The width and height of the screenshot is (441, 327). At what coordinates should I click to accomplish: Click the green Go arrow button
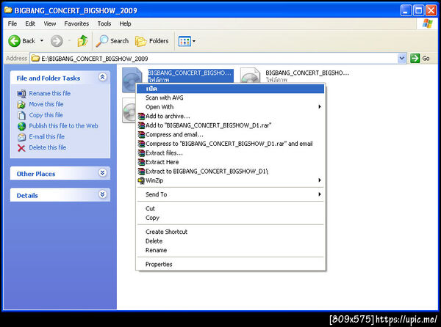click(x=415, y=59)
